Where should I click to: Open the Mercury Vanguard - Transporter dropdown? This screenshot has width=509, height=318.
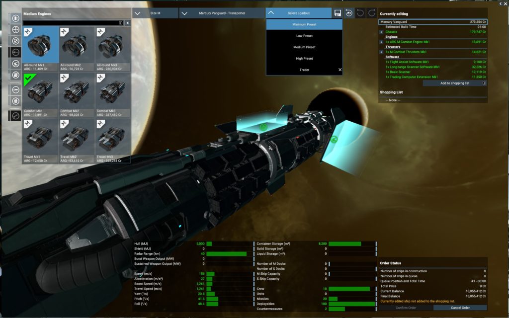(x=222, y=13)
